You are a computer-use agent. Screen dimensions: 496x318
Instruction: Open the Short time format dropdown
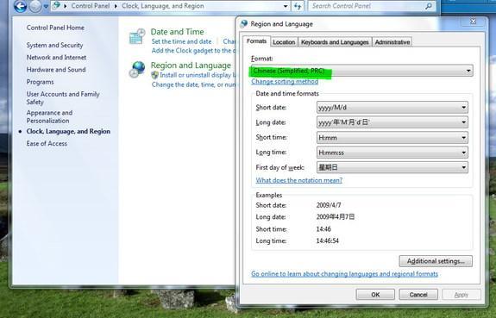pos(392,138)
